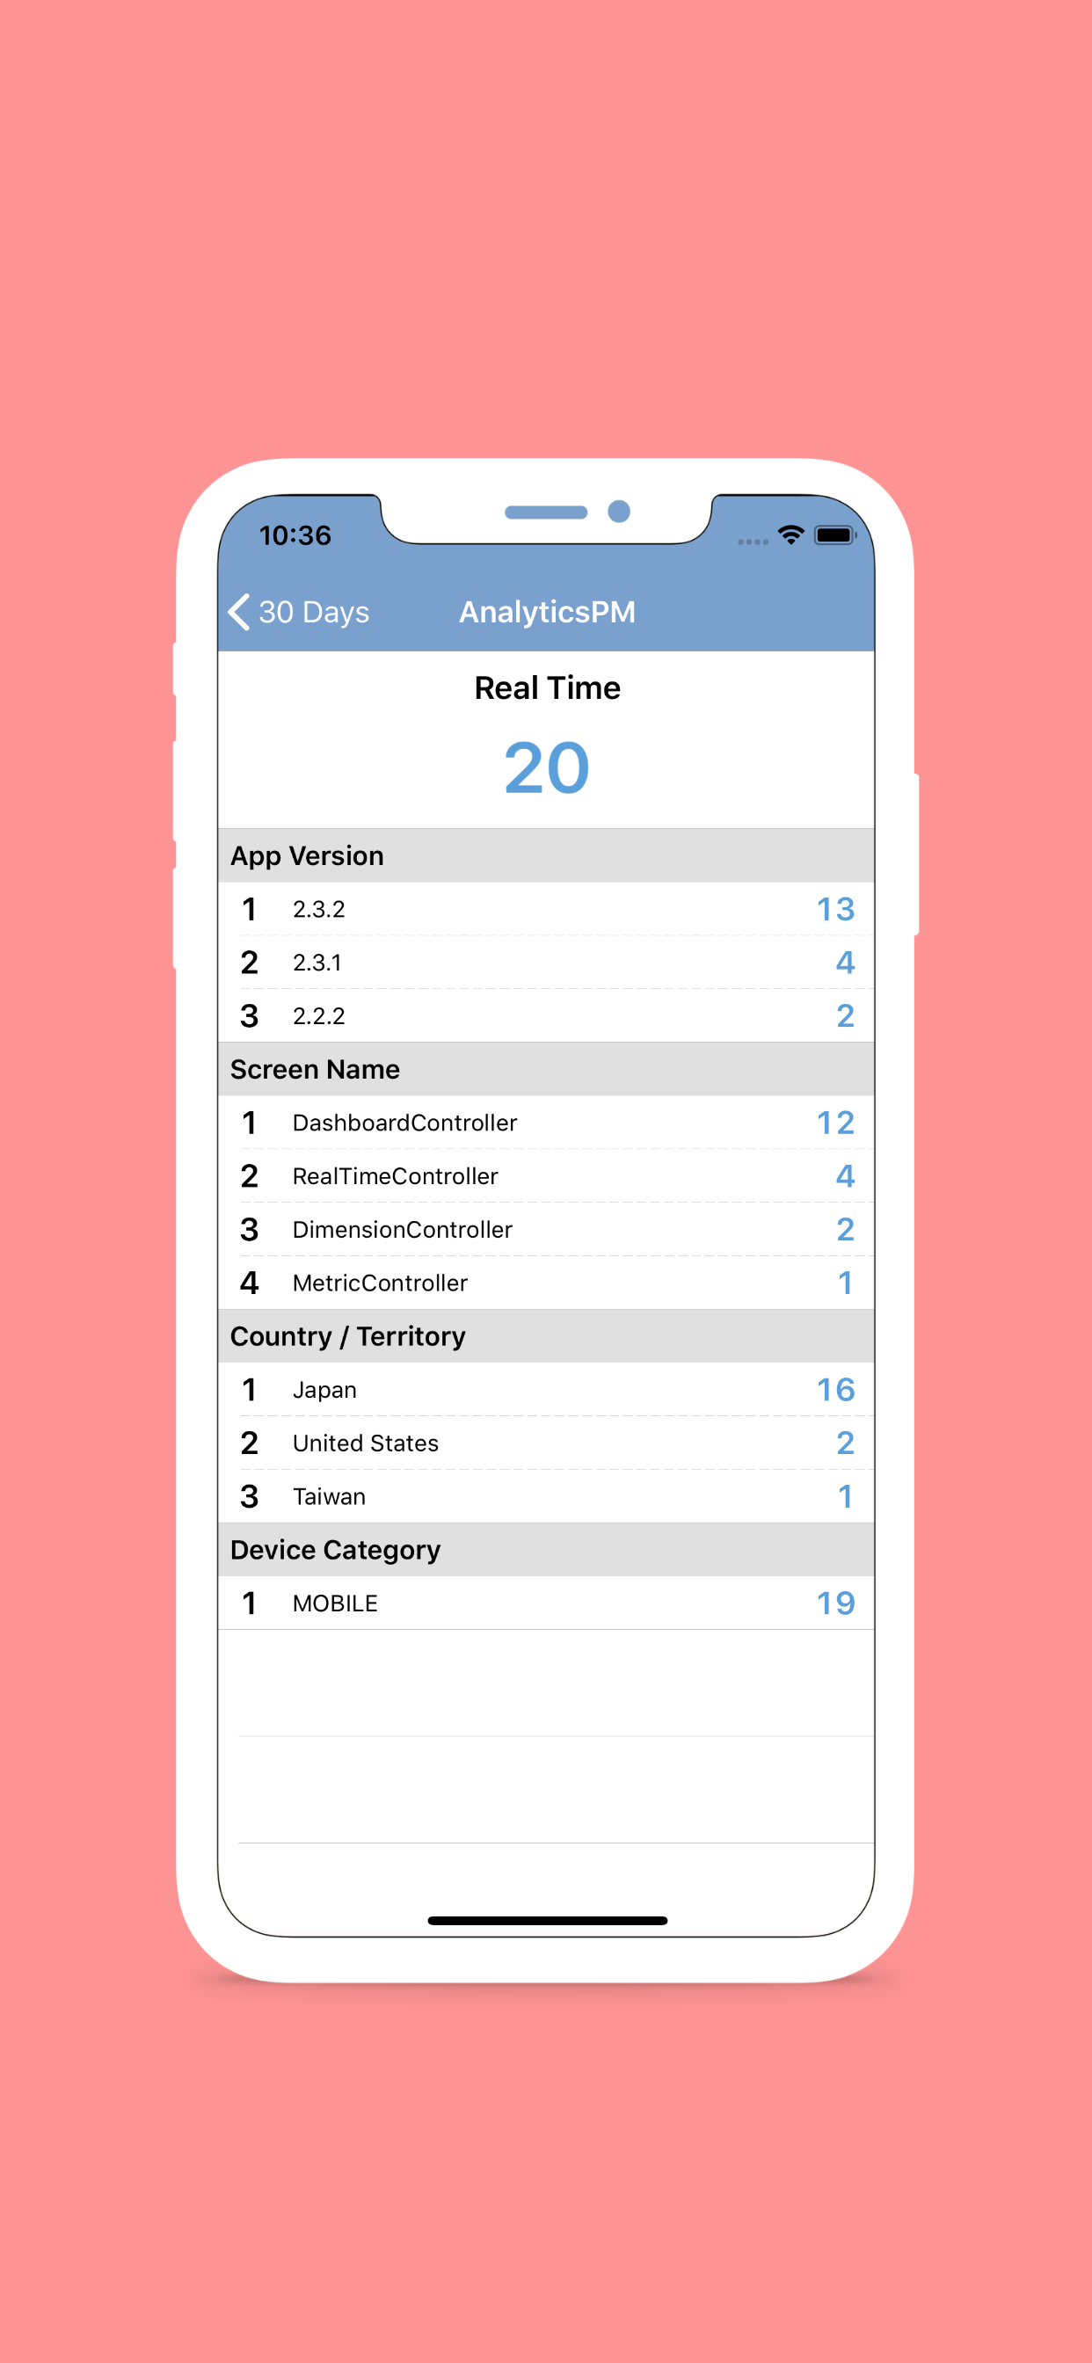The height and width of the screenshot is (2363, 1092).
Task: Select app version 2.3.1 row
Action: click(546, 963)
